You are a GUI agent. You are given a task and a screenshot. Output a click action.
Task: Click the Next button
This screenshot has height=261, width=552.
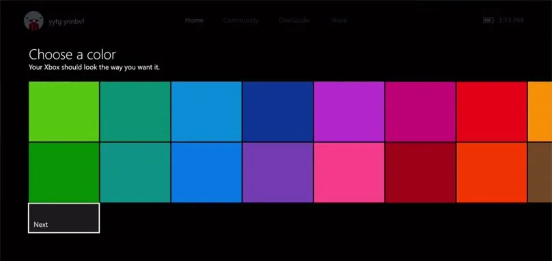pyautogui.click(x=64, y=218)
